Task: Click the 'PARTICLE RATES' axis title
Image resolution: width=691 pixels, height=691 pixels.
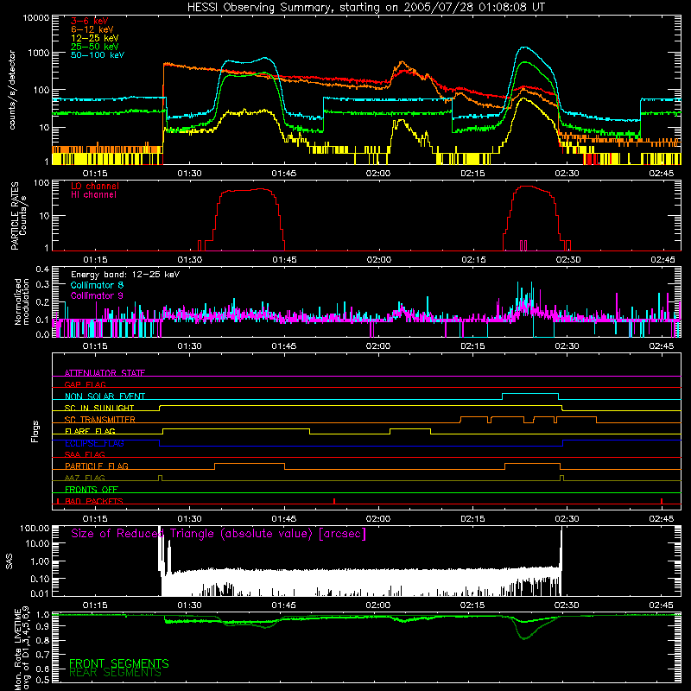Action: (15, 216)
